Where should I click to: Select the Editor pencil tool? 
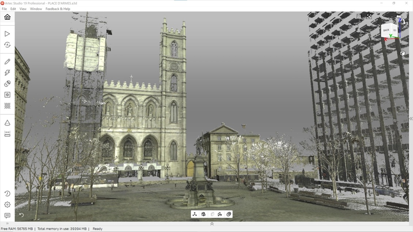[x=7, y=62]
